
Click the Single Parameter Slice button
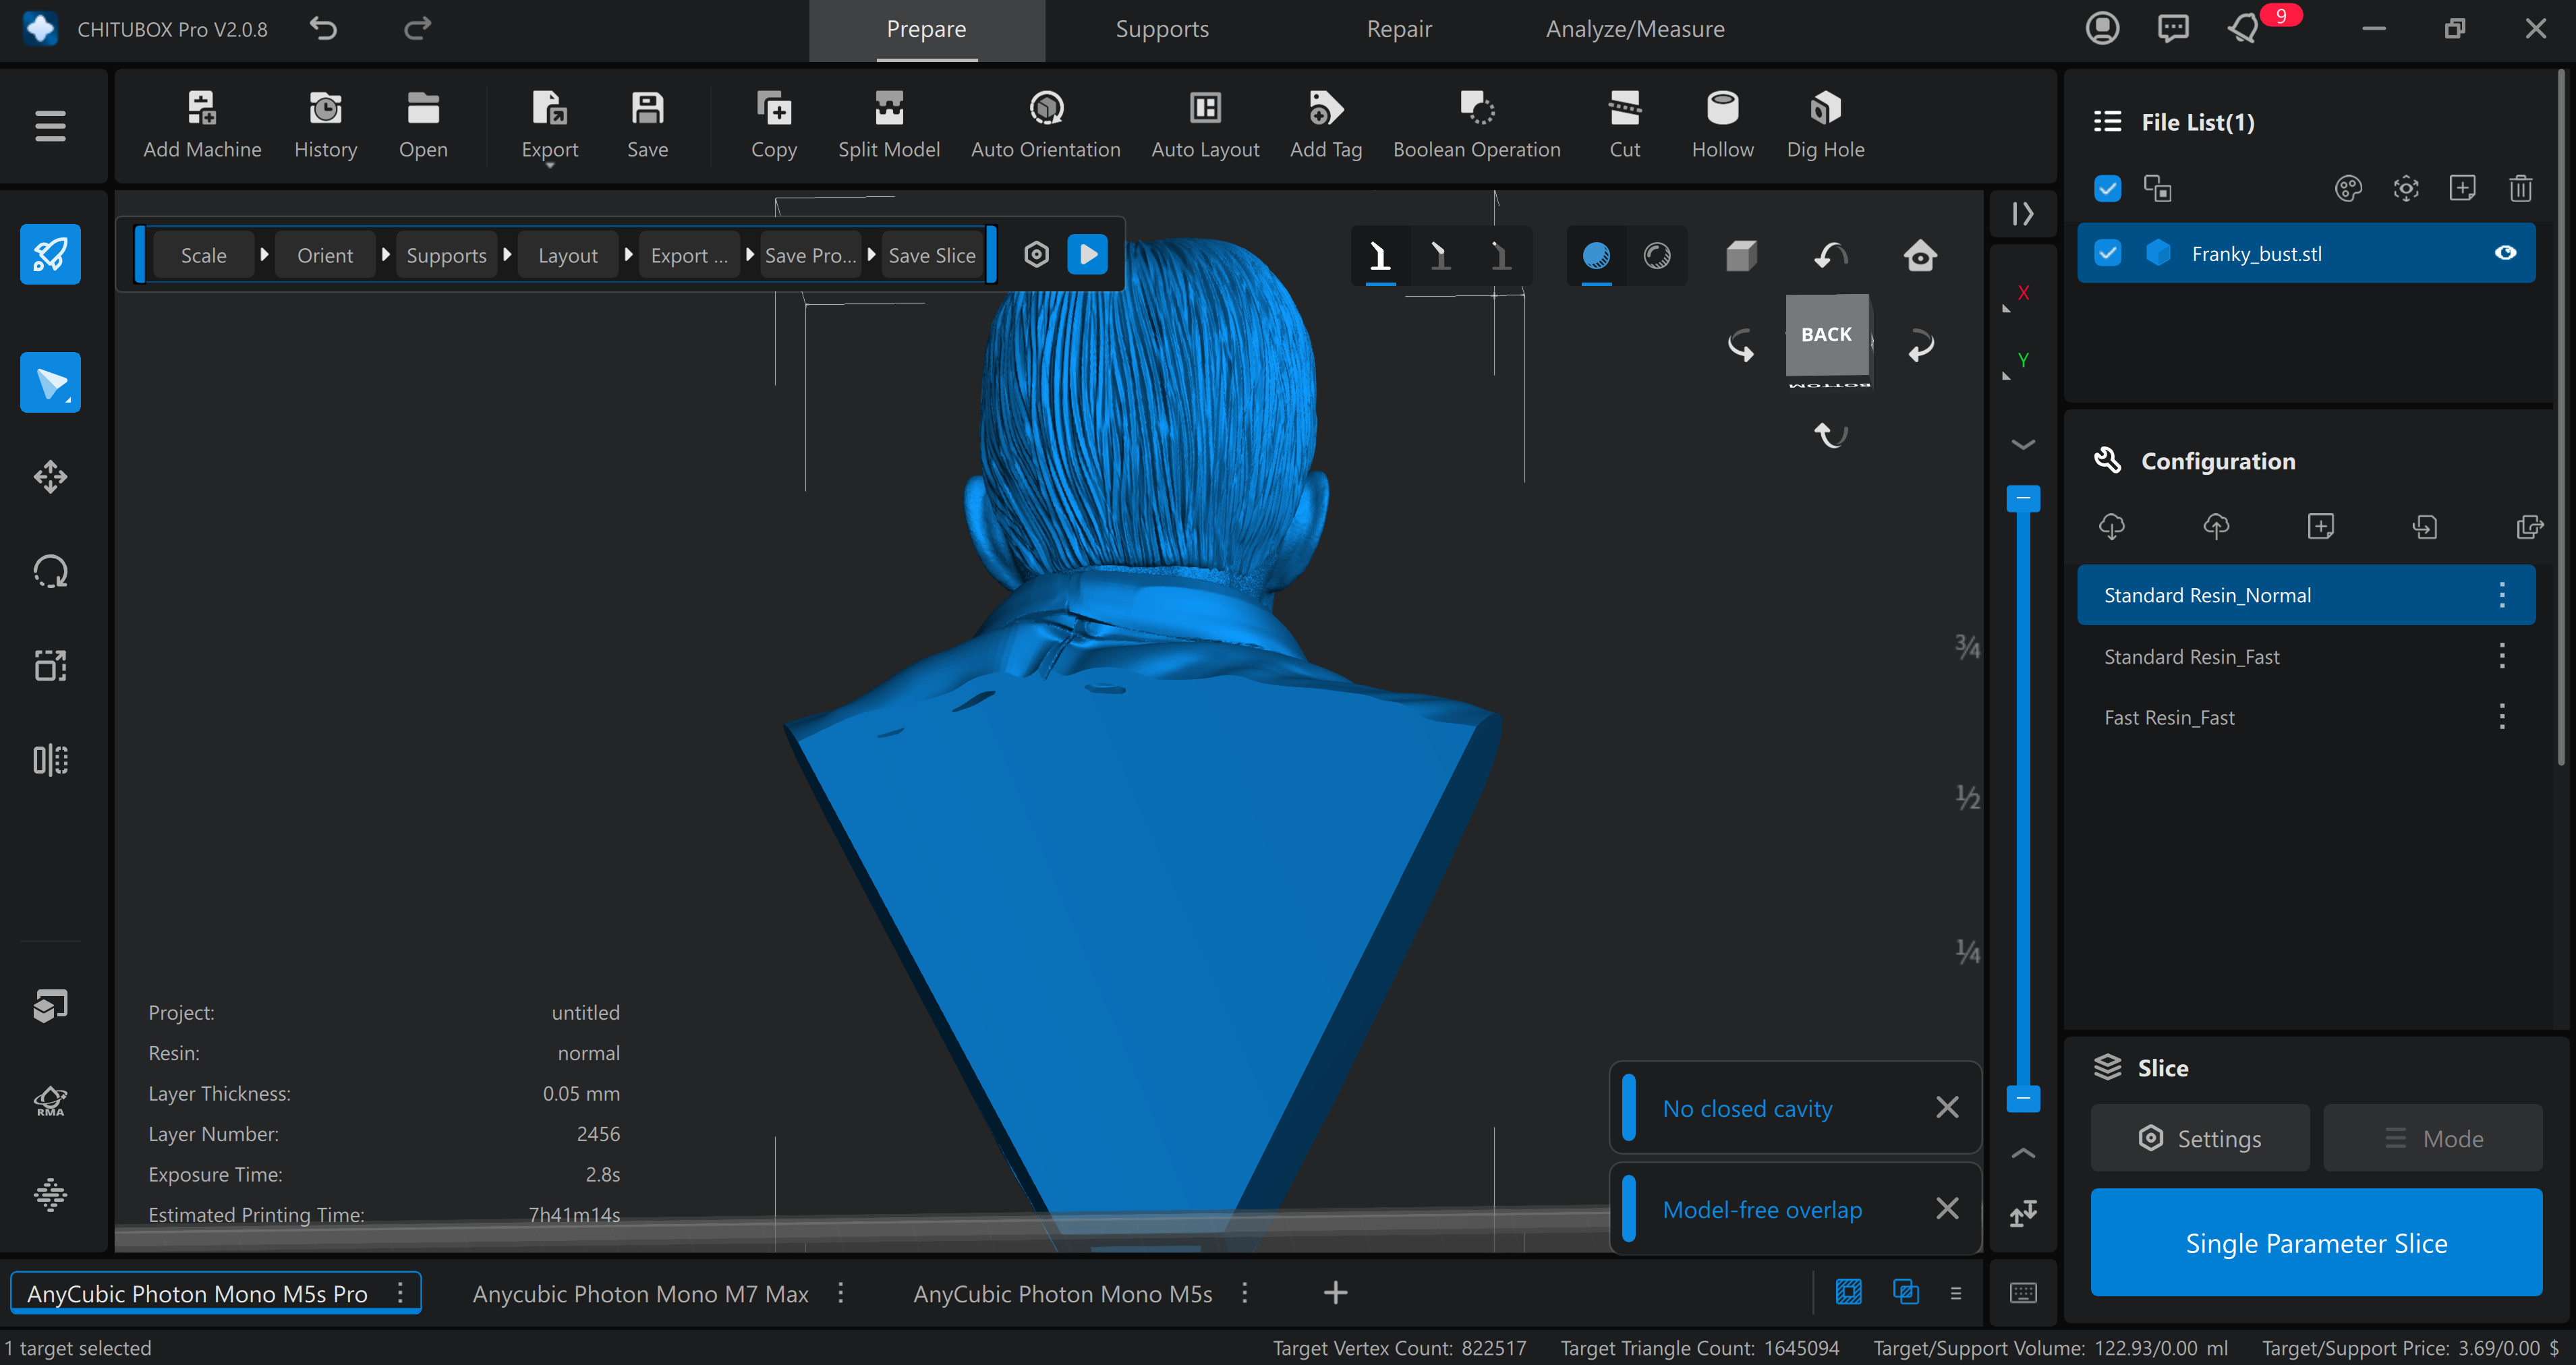click(2315, 1243)
